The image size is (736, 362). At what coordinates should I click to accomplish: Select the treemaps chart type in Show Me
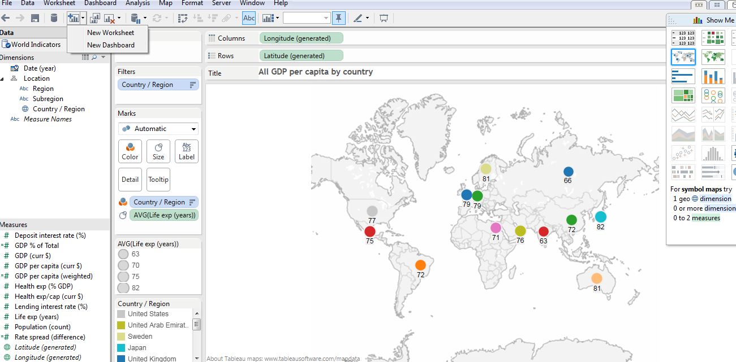[683, 94]
